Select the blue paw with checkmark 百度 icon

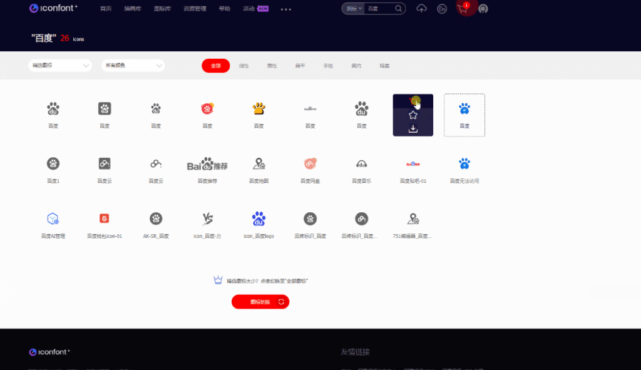click(x=464, y=109)
